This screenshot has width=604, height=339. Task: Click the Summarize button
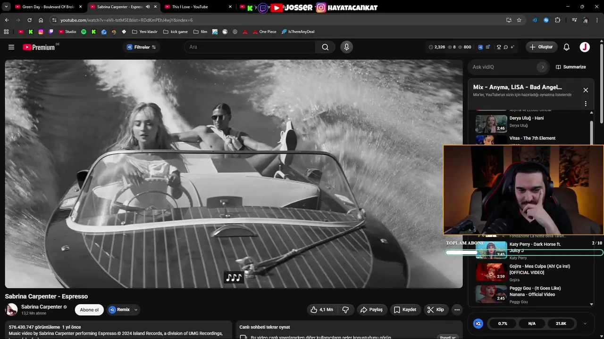pyautogui.click(x=571, y=67)
